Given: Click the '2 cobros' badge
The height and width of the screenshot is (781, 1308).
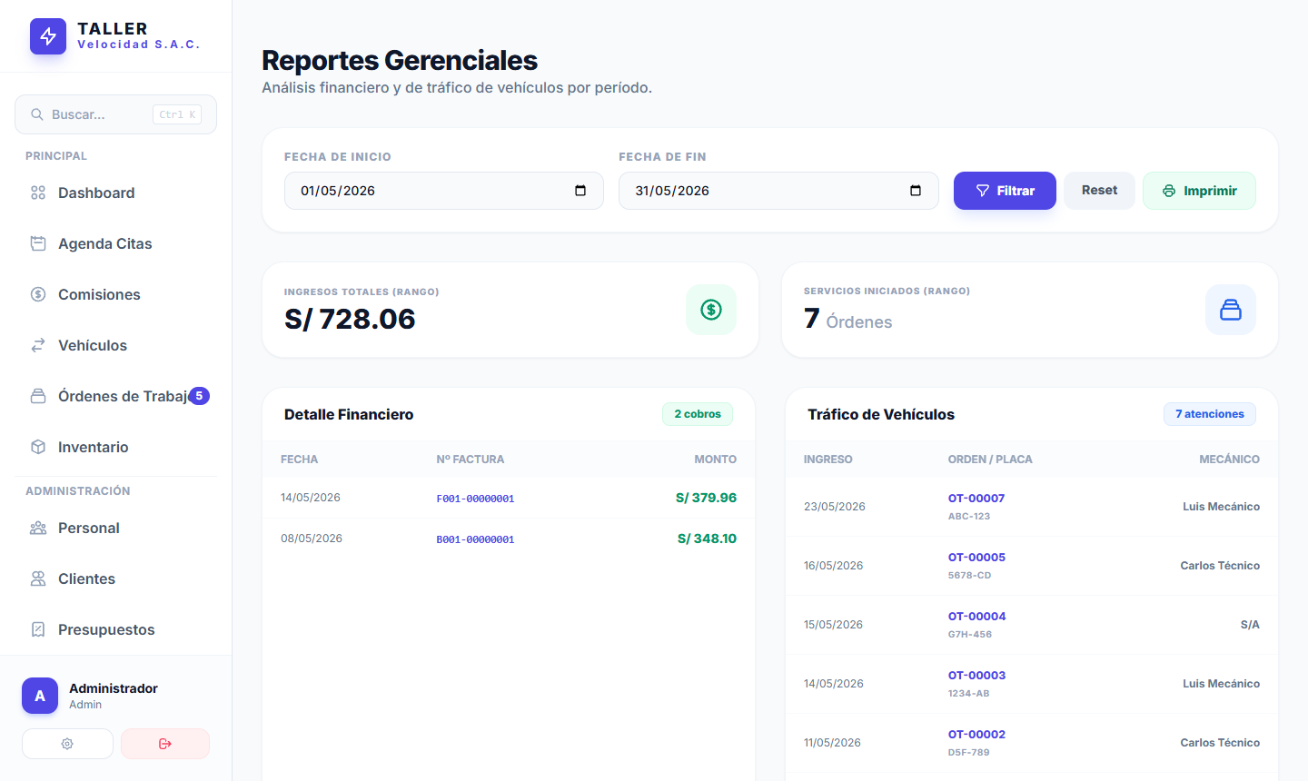Looking at the screenshot, I should click(698, 414).
